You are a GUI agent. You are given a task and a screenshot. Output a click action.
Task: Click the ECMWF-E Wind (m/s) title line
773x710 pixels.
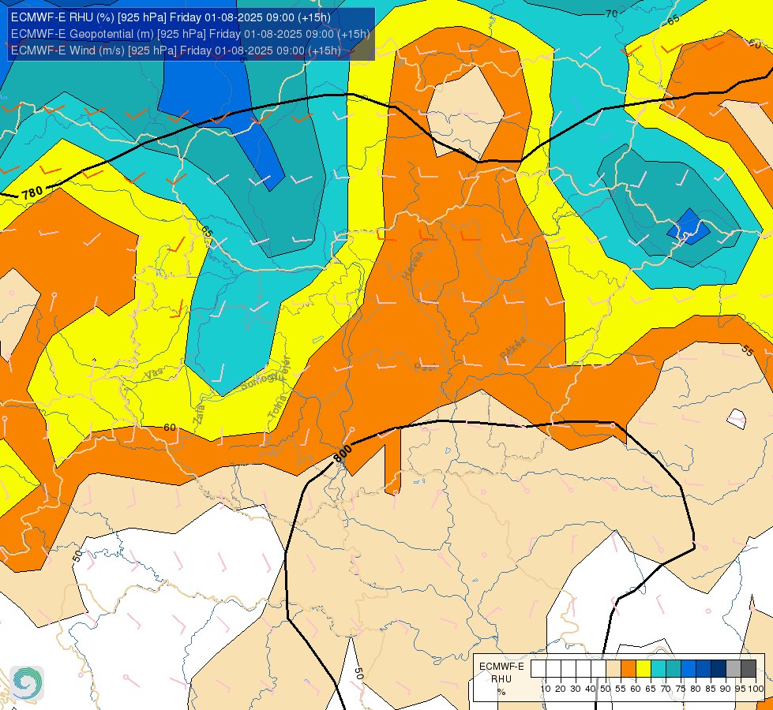(175, 50)
